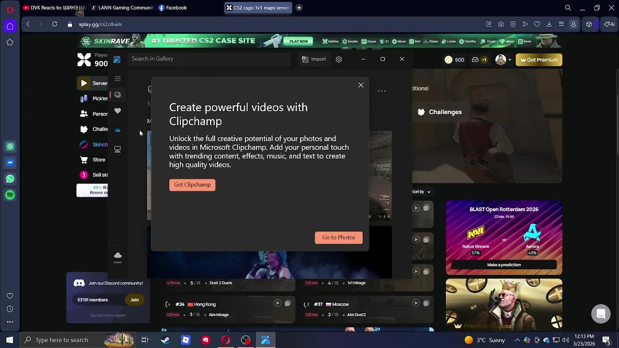Reload the page
This screenshot has height=348, width=619.
tap(55, 24)
